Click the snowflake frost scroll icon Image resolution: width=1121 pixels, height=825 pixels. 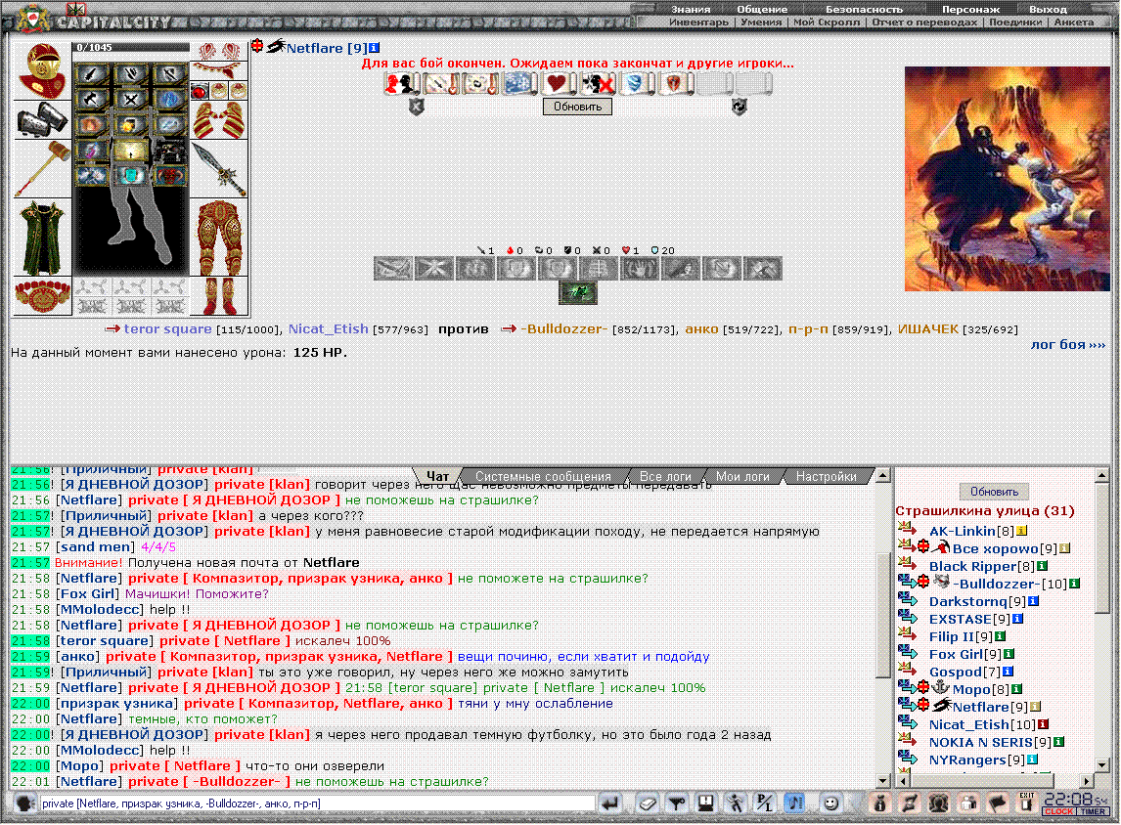tap(518, 83)
